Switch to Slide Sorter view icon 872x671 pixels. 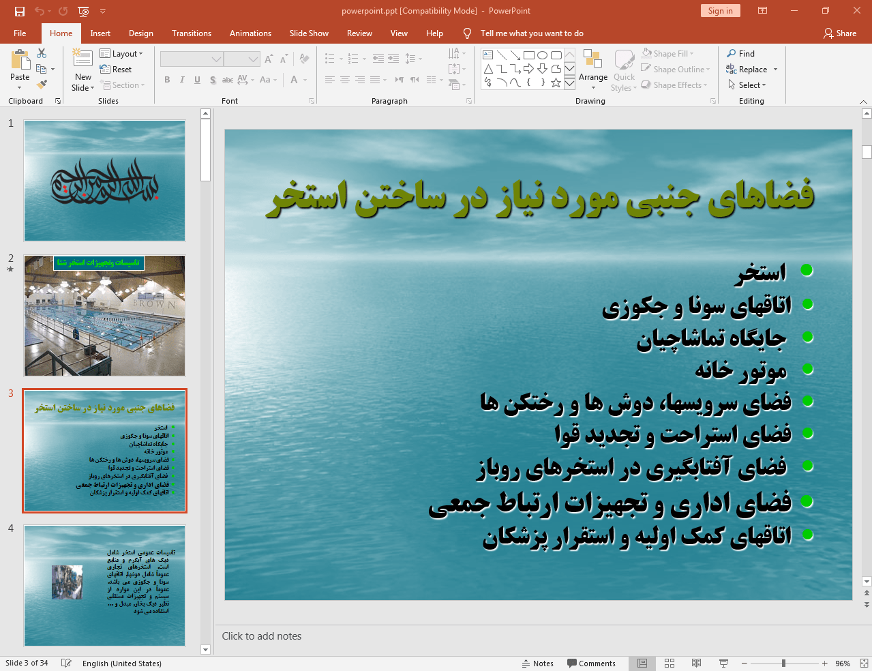[x=669, y=663]
